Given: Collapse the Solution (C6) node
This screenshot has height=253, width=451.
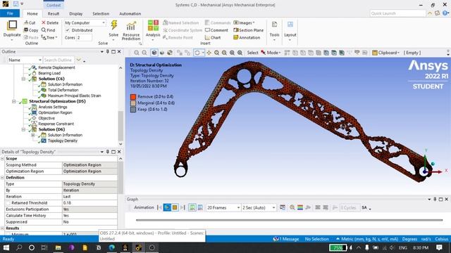Looking at the screenshot, I should coord(23,79).
